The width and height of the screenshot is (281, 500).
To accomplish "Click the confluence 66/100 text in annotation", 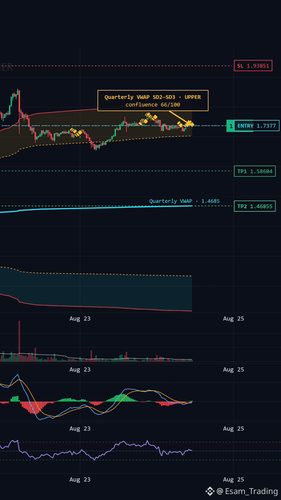I will click(x=153, y=105).
